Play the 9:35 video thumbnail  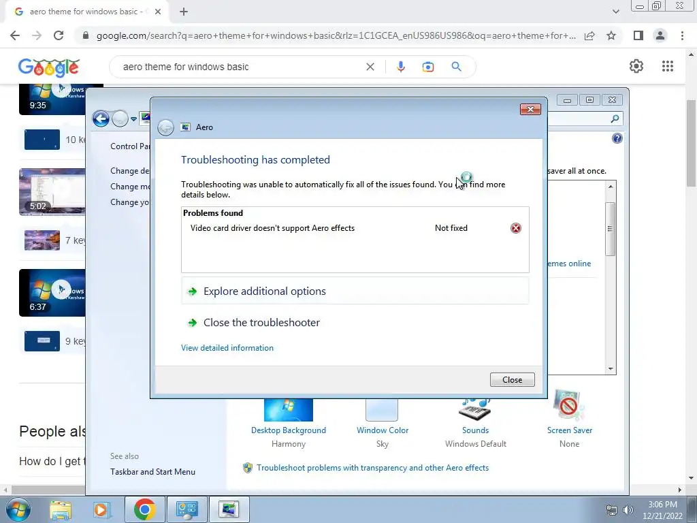click(x=52, y=99)
